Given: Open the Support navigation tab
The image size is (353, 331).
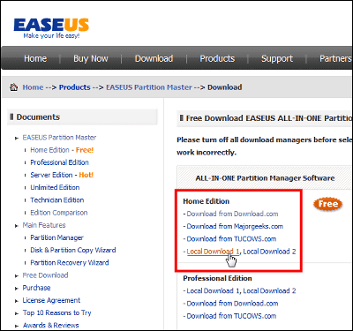Looking at the screenshot, I should coord(277,58).
